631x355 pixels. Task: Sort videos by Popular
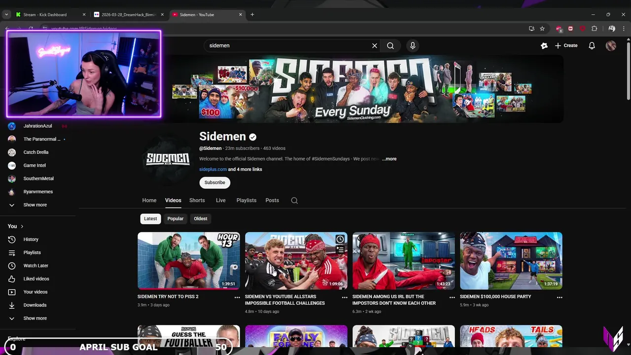coord(175,218)
